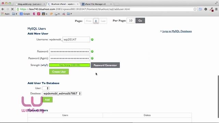Viewport: 219px width, 123px height.
Task: Click the red square bookmark icon
Action: click(39, 14)
